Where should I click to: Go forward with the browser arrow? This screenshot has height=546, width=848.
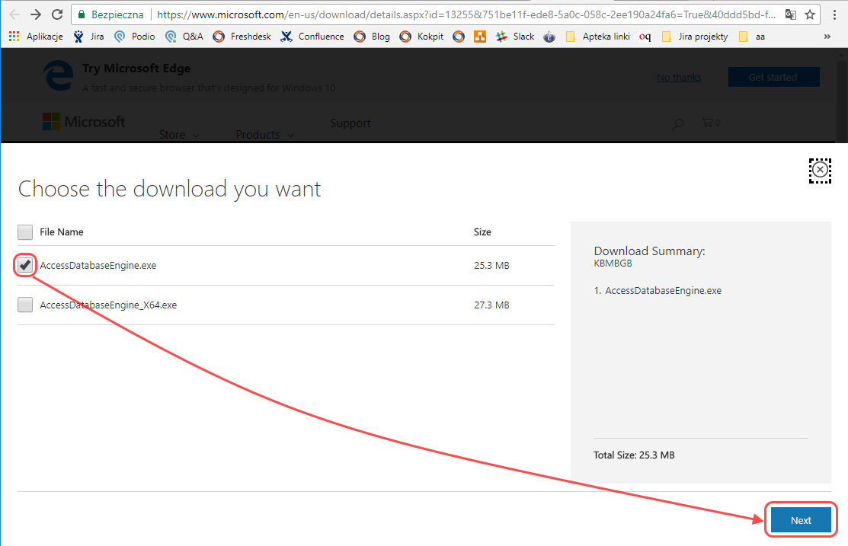point(35,14)
